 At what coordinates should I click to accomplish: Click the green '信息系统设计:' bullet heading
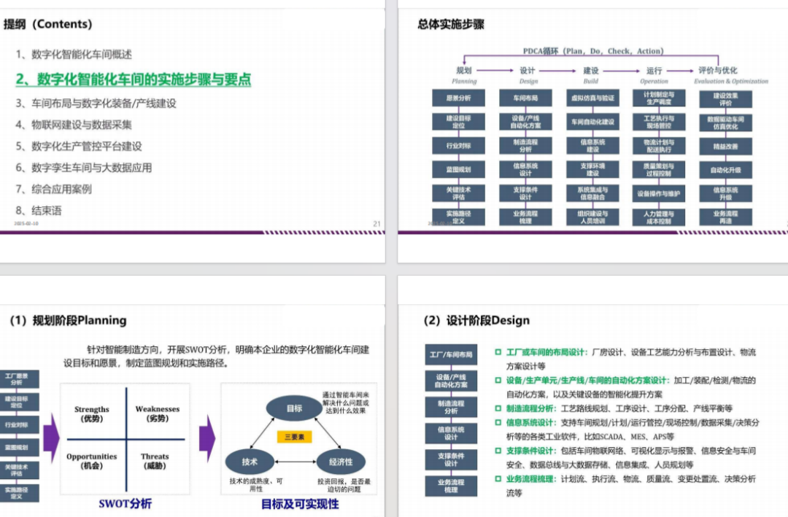click(531, 422)
